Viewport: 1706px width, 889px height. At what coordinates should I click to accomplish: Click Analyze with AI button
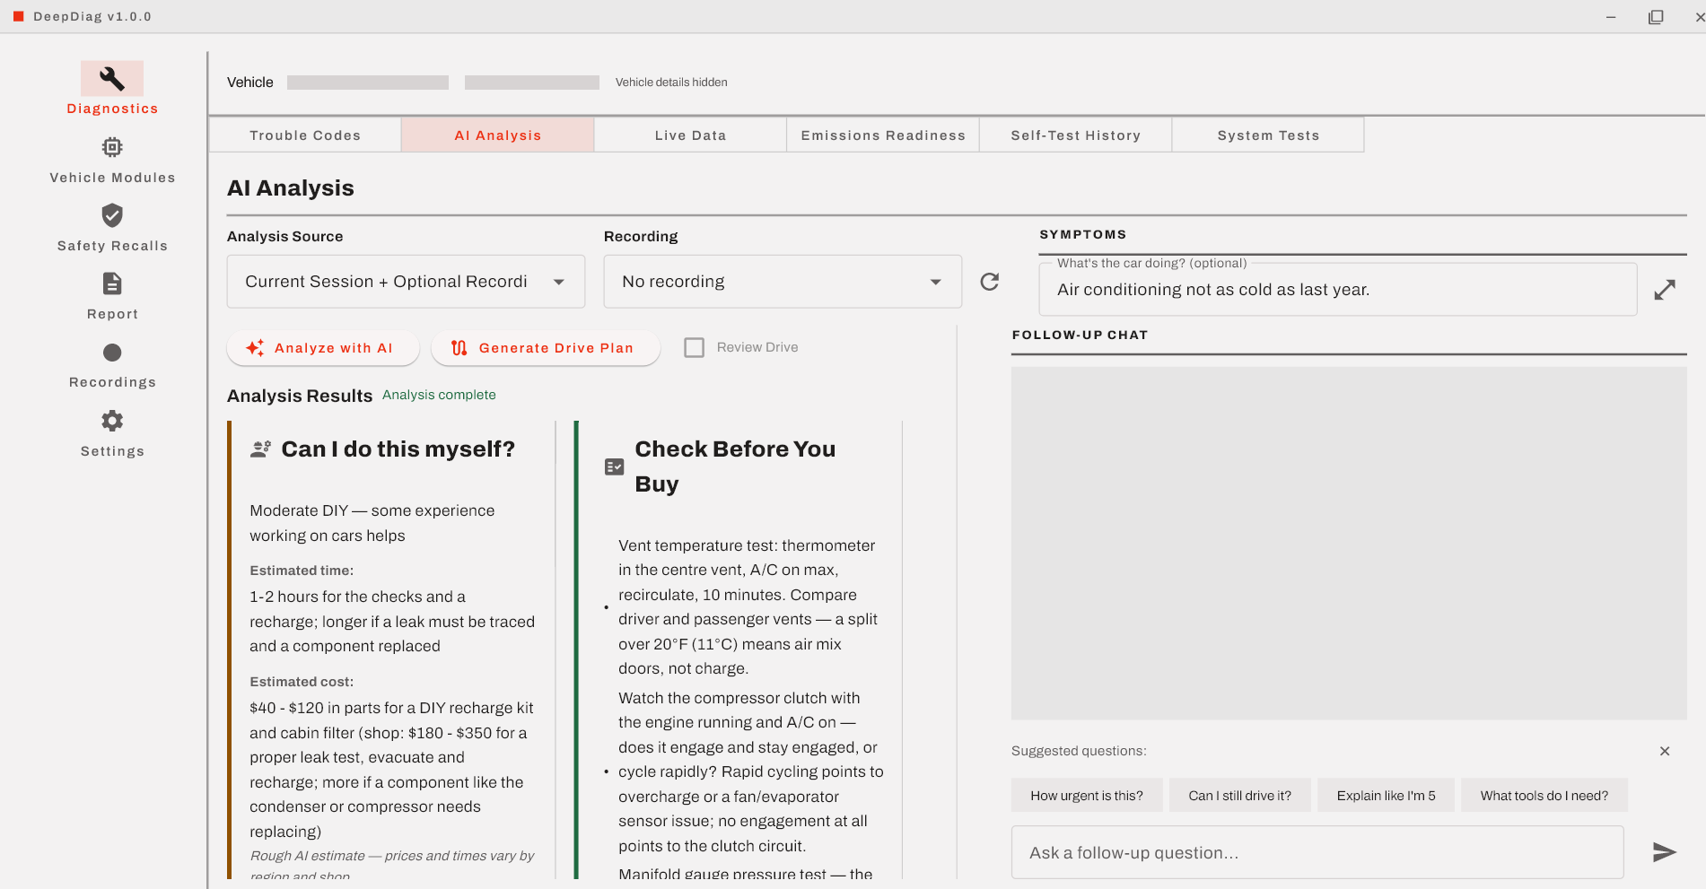point(323,348)
